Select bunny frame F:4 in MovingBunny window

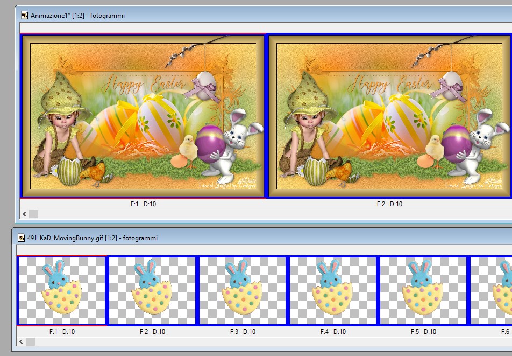pos(333,291)
